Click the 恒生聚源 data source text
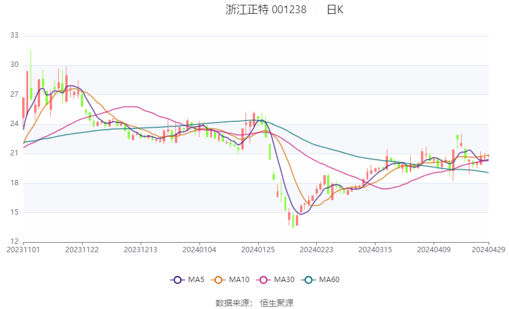Image resolution: width=509 pixels, height=309 pixels. (277, 303)
